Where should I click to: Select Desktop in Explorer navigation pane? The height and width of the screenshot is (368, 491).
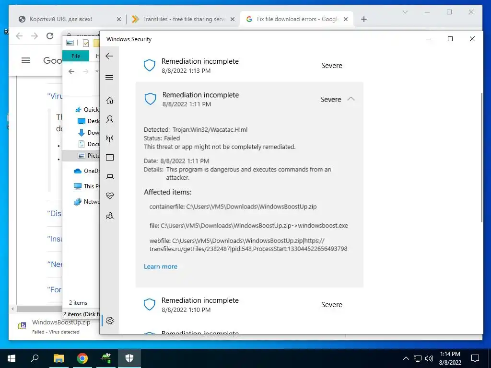pyautogui.click(x=88, y=121)
